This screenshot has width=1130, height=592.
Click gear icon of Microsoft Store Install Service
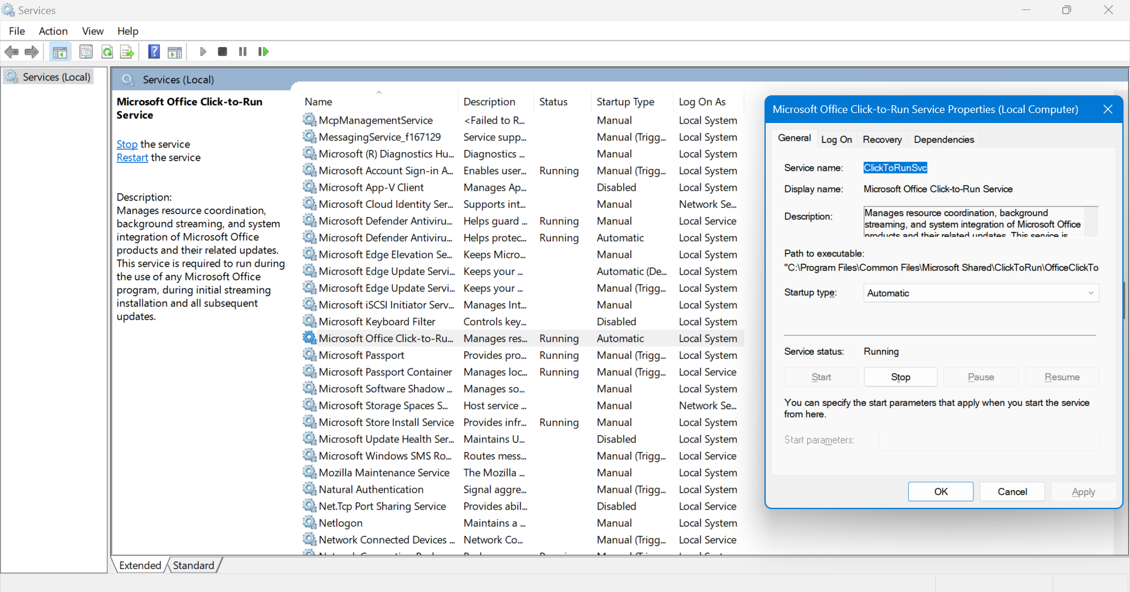point(310,422)
